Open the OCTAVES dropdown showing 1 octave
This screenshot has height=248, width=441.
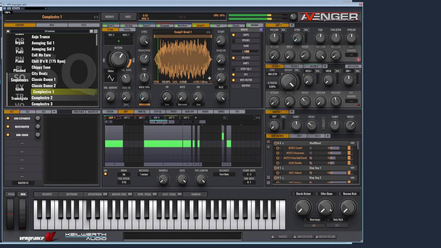144,174
